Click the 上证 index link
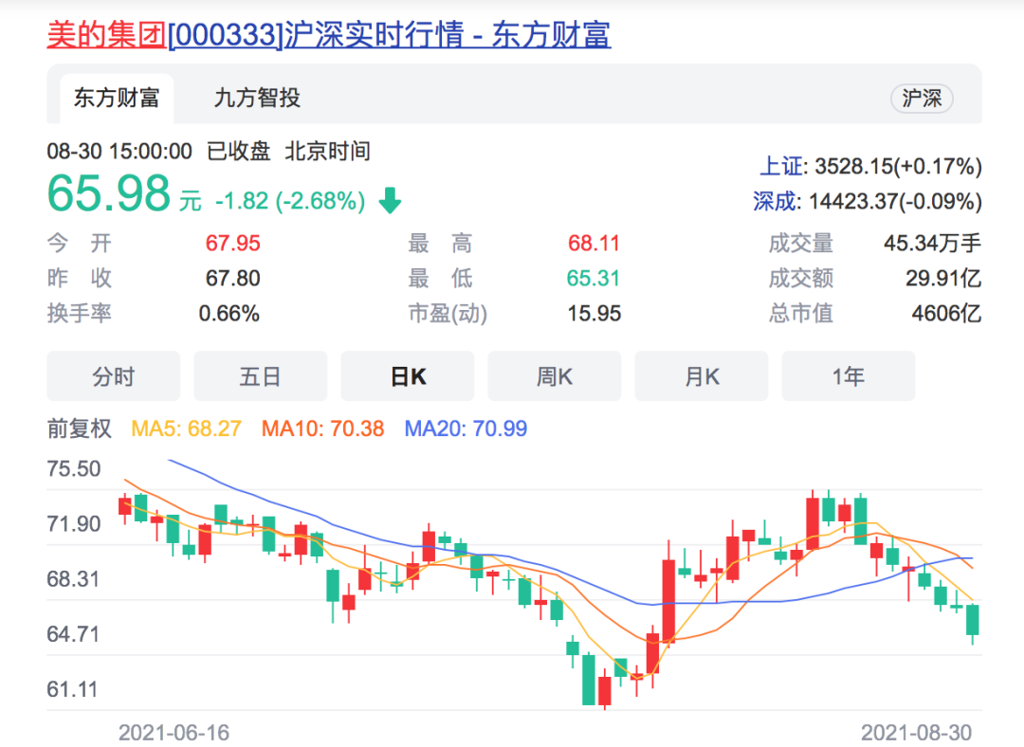 click(781, 166)
